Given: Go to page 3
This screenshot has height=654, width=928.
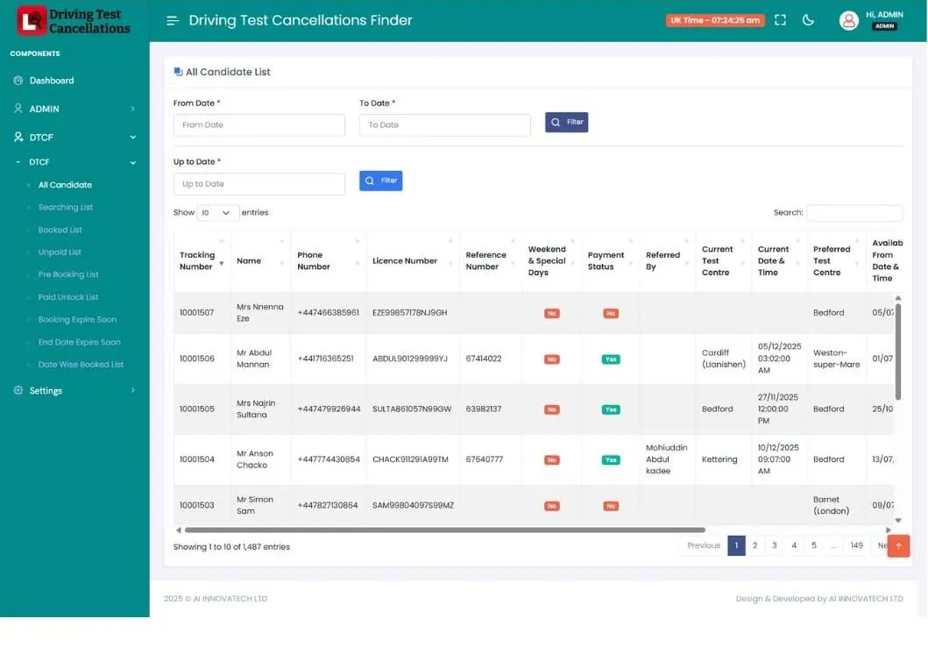Looking at the screenshot, I should [774, 545].
